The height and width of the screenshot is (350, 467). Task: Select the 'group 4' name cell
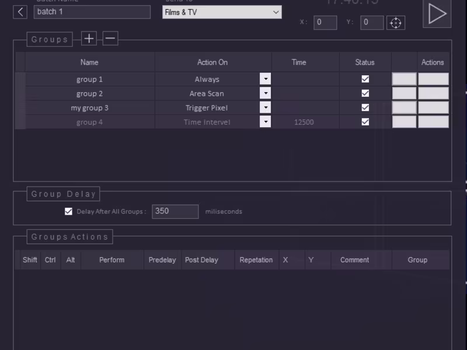[90, 122]
